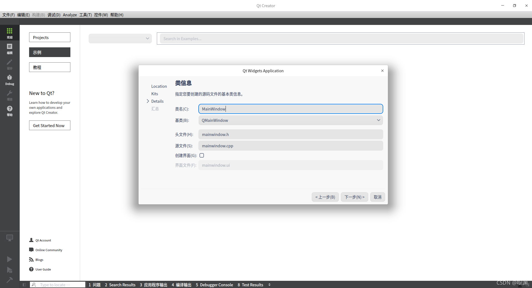Click the 上一步(B) back button
The width and height of the screenshot is (532, 288).
click(325, 197)
